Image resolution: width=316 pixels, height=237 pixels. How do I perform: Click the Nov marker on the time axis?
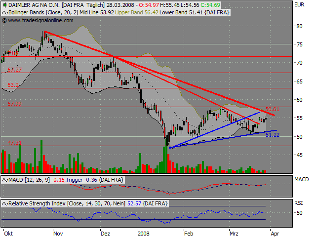(x=58, y=232)
